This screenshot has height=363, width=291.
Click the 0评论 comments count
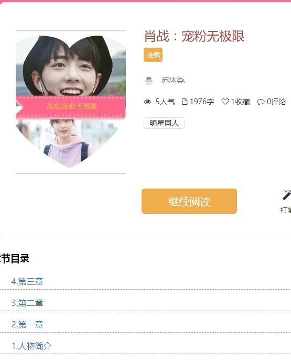point(276,102)
